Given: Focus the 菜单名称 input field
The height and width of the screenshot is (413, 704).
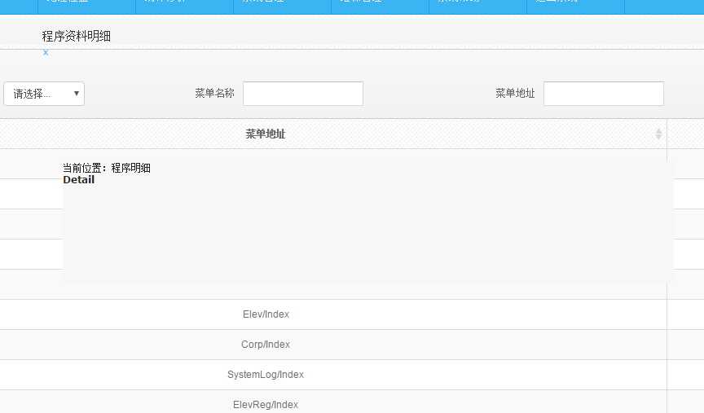Looking at the screenshot, I should [x=303, y=94].
